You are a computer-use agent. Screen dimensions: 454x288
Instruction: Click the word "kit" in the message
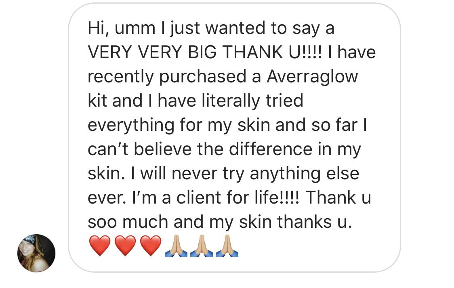pos(97,101)
